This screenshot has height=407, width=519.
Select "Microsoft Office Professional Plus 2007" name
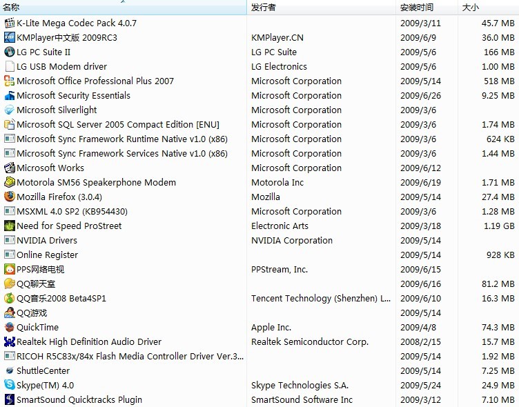coord(95,81)
